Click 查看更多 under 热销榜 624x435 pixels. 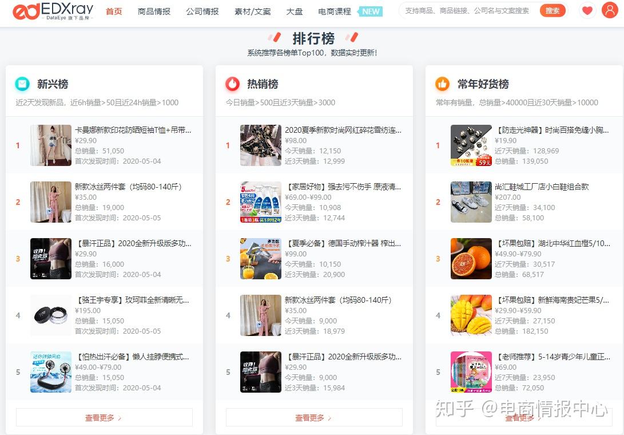click(313, 417)
